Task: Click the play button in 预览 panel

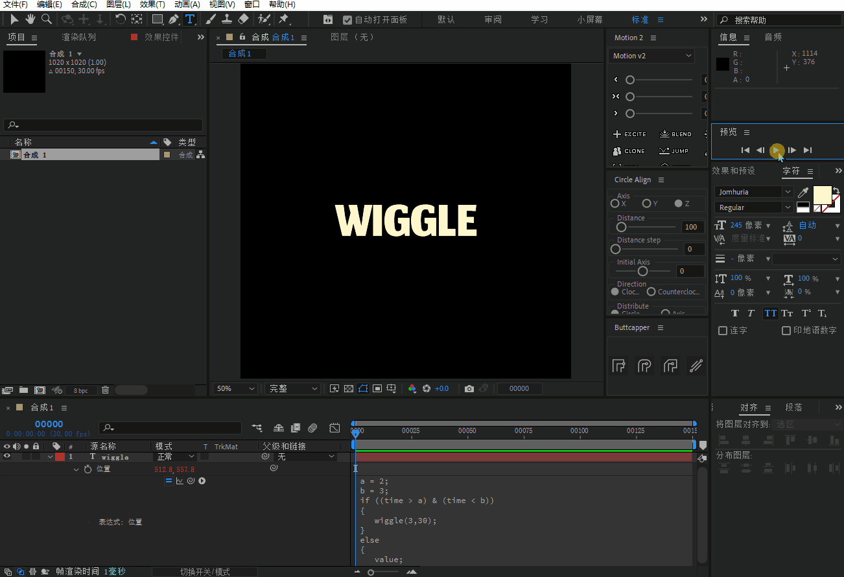Action: tap(776, 150)
